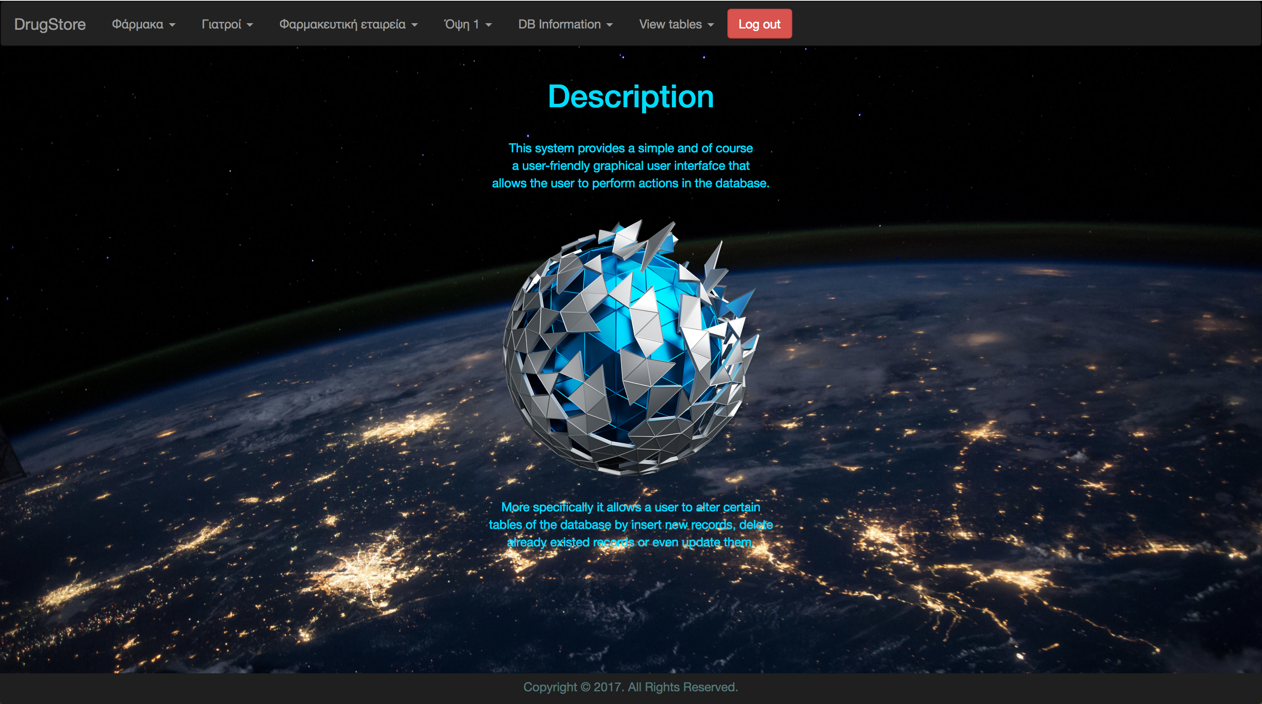Click the caret next to Φαρμακευτική εταιρεία

coord(415,25)
